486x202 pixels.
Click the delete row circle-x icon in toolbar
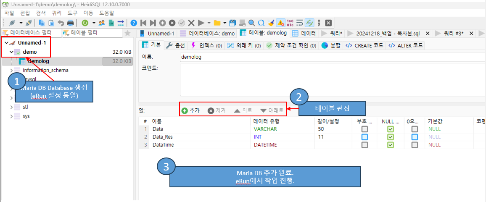point(172,23)
